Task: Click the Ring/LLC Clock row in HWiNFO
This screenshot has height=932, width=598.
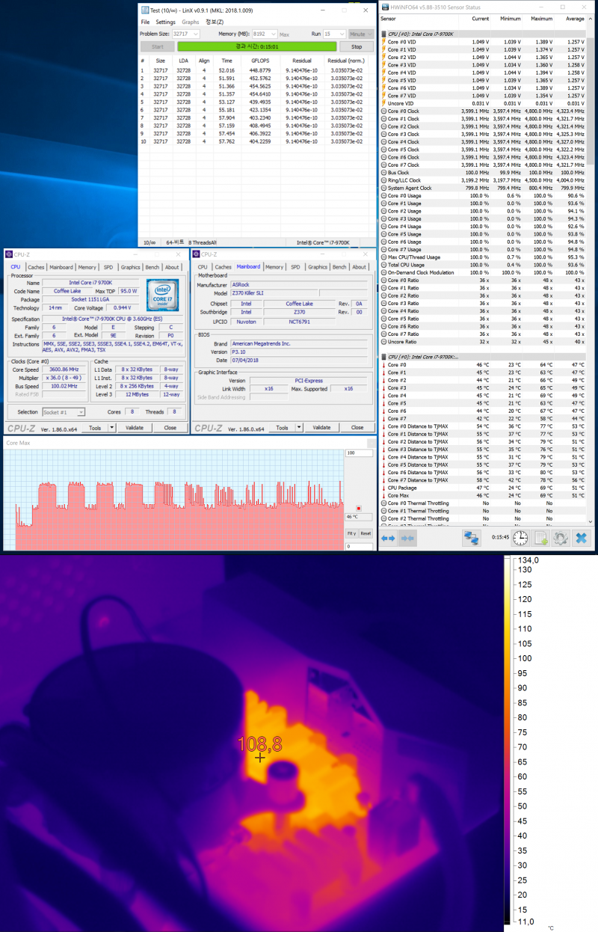Action: pyautogui.click(x=484, y=180)
